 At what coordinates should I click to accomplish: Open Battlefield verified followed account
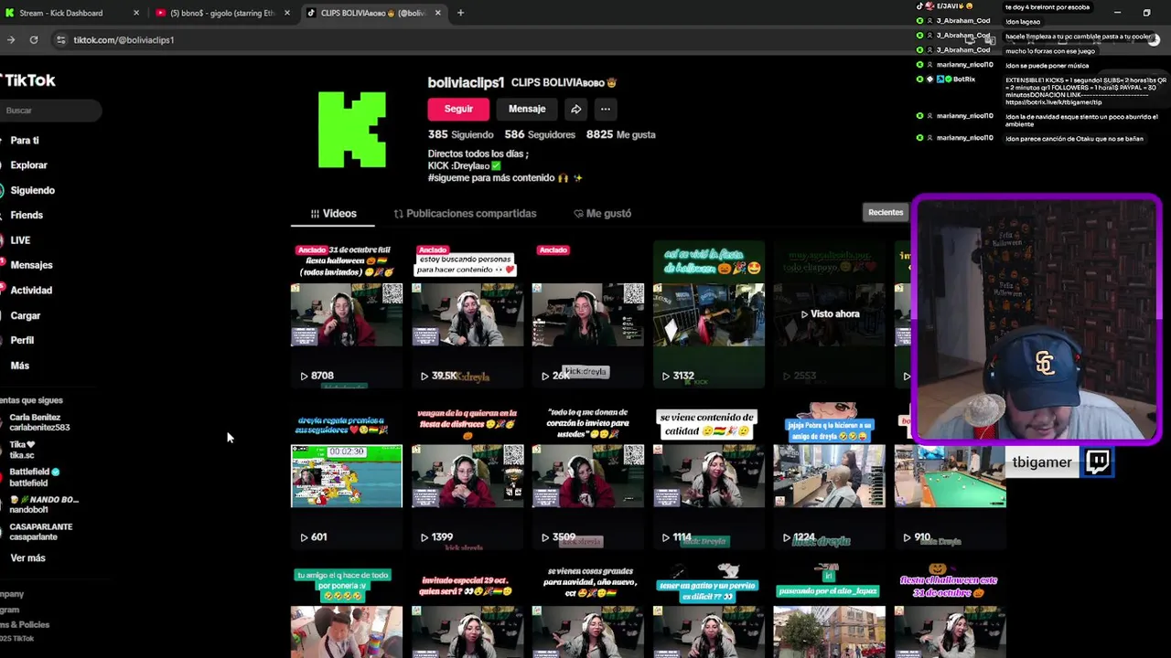[x=34, y=477]
